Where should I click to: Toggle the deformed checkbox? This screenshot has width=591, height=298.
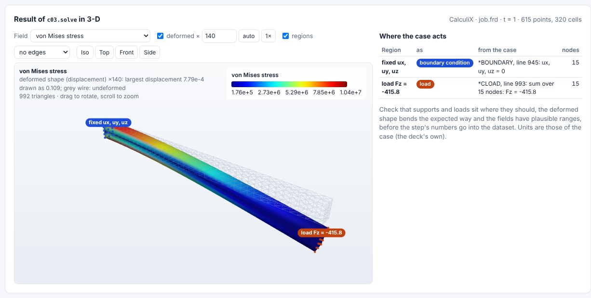(x=161, y=36)
